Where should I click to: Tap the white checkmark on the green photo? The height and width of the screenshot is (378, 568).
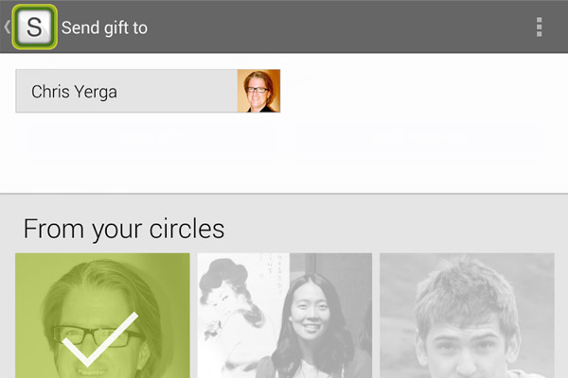(99, 339)
